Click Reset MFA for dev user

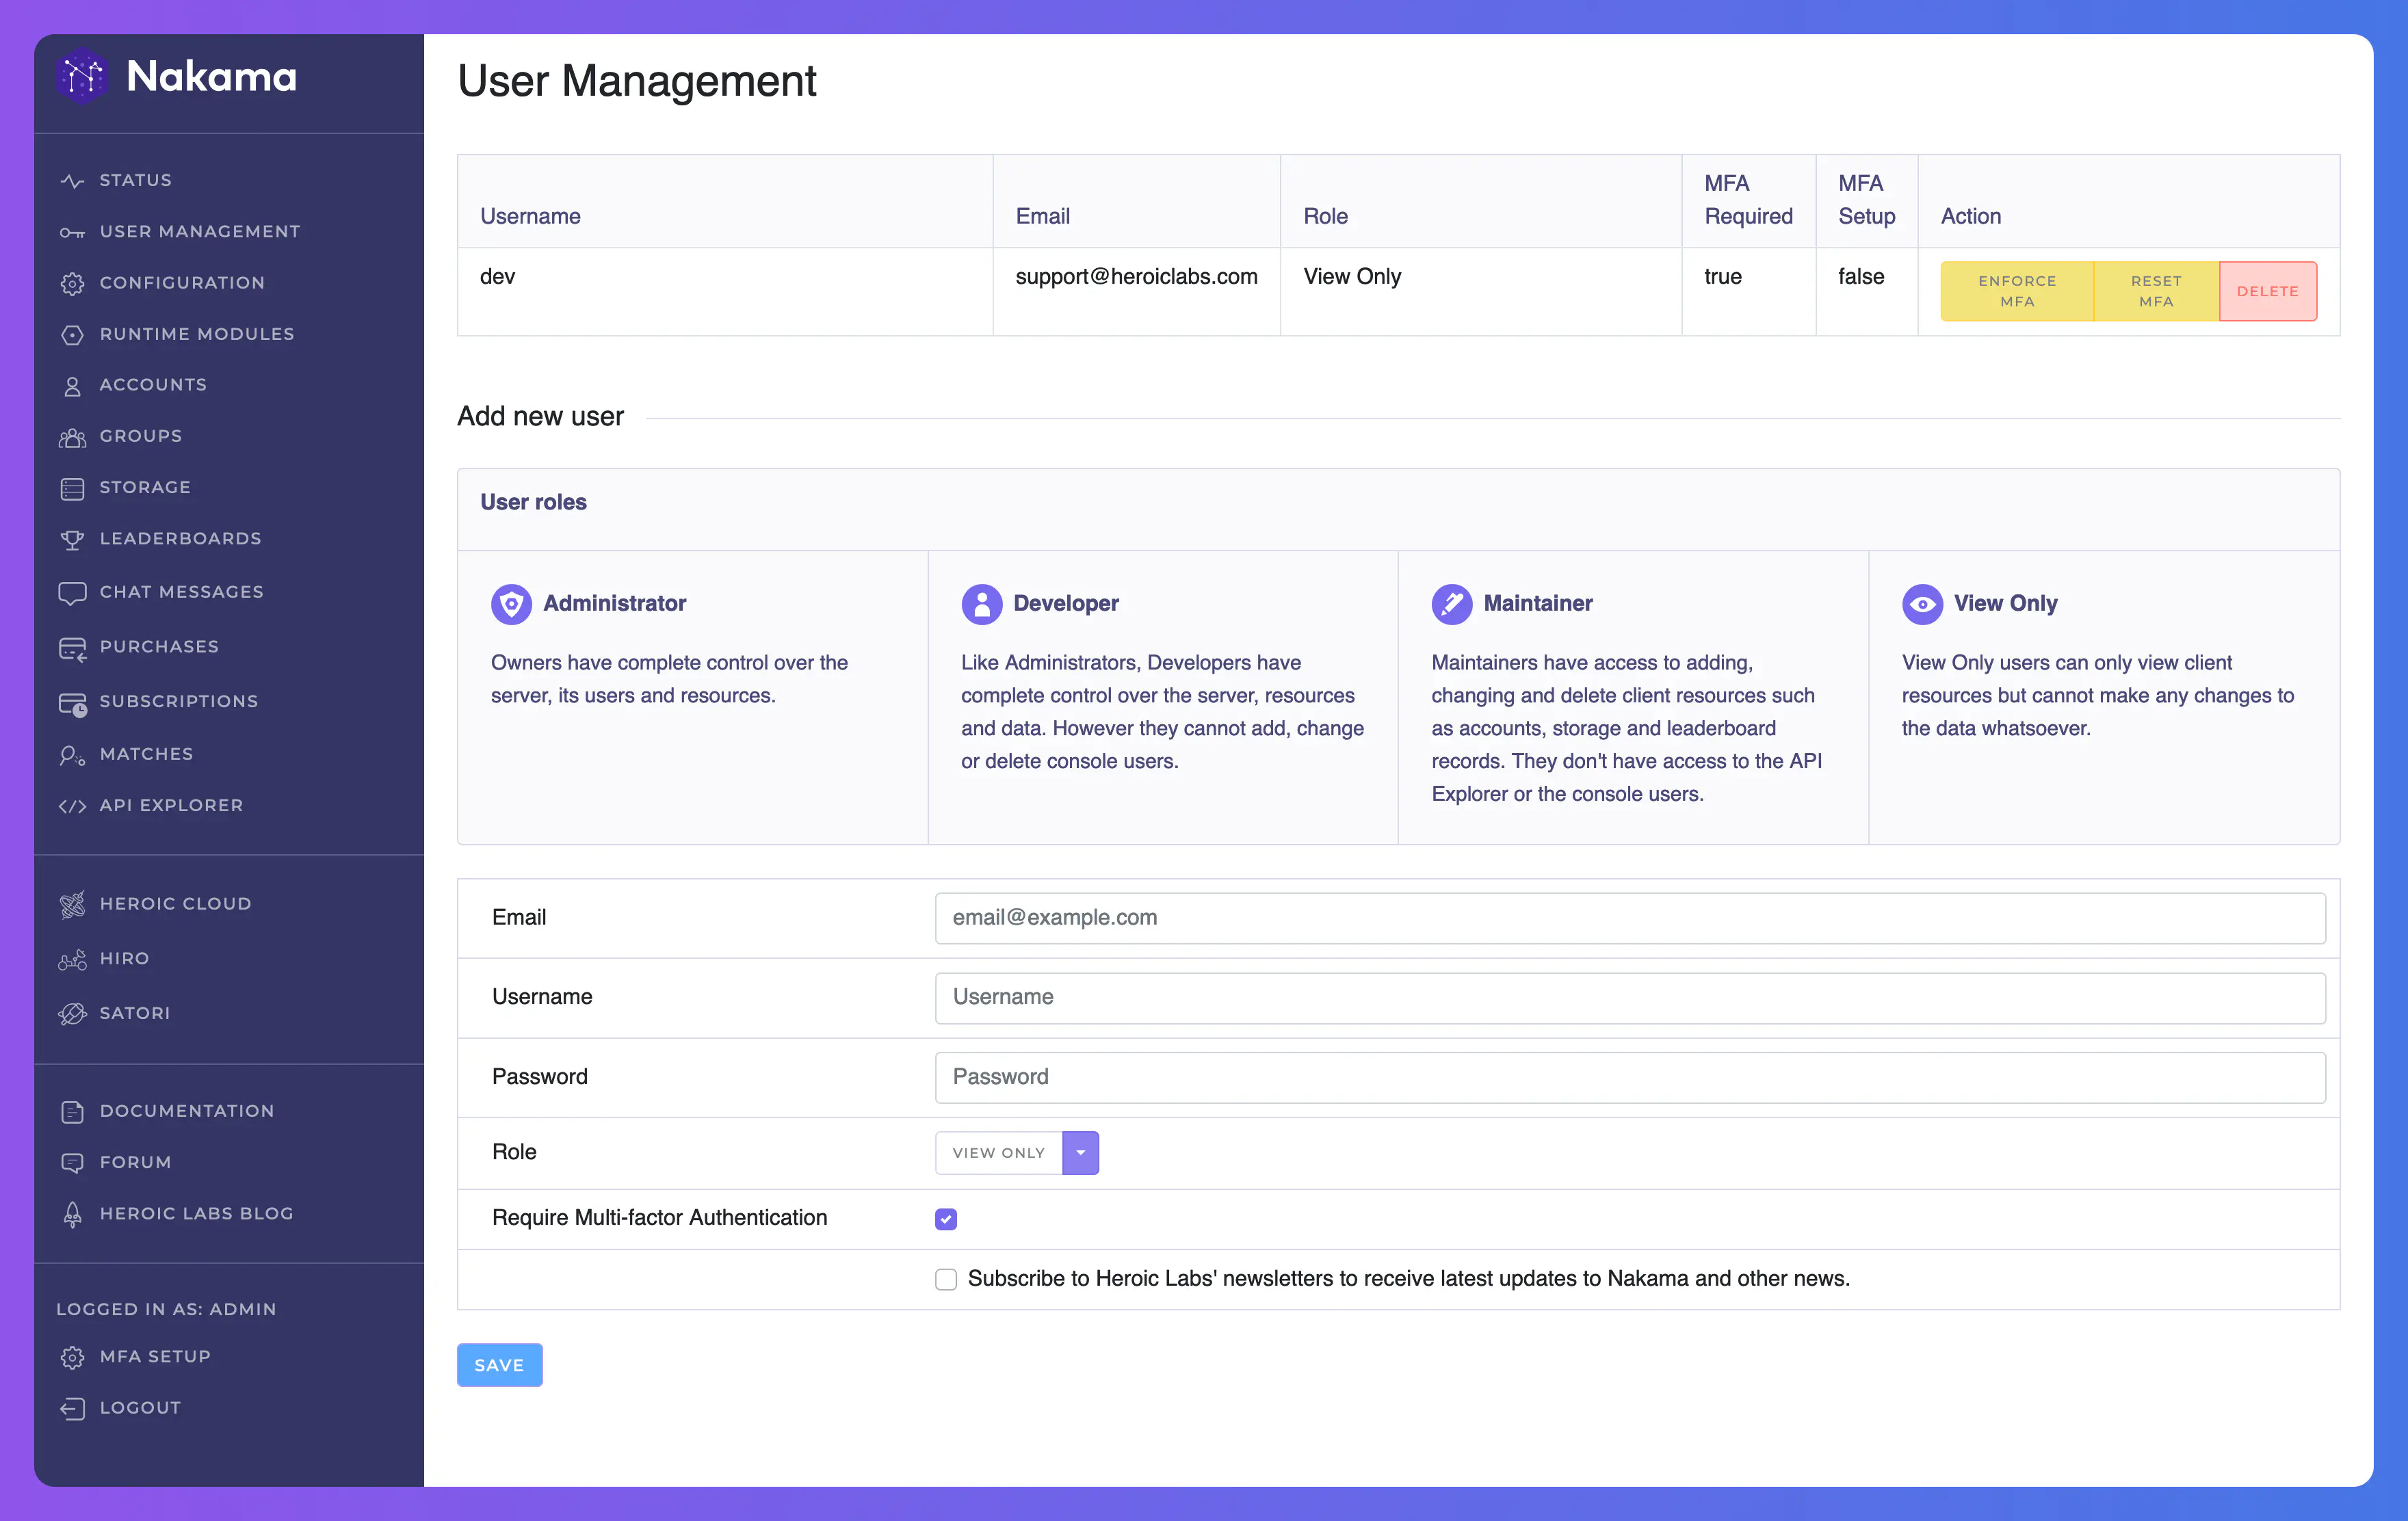coord(2156,289)
